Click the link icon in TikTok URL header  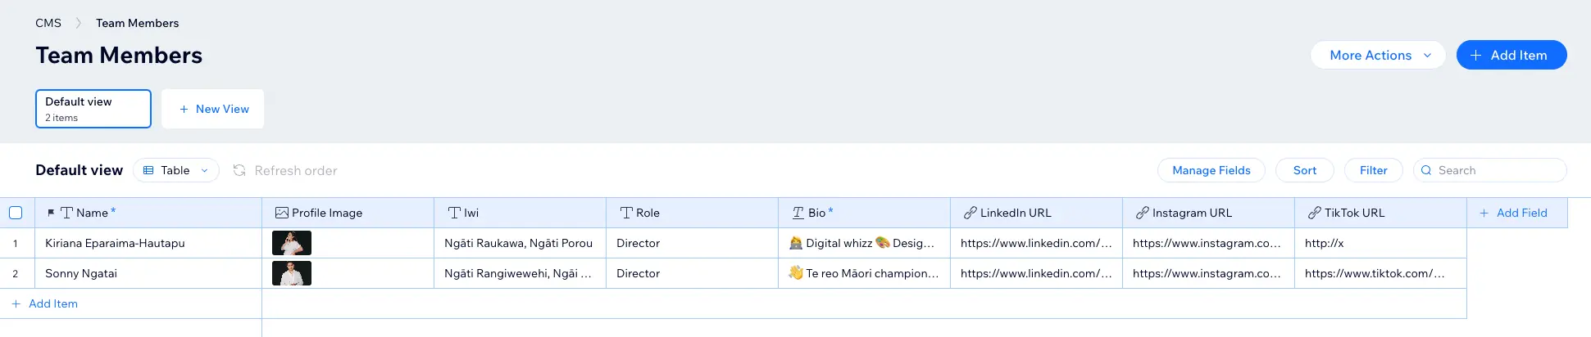[1314, 213]
